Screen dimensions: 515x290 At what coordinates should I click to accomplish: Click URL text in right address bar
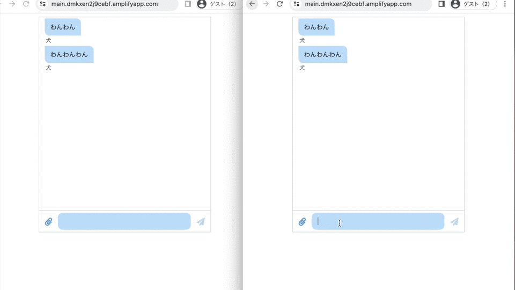click(358, 4)
